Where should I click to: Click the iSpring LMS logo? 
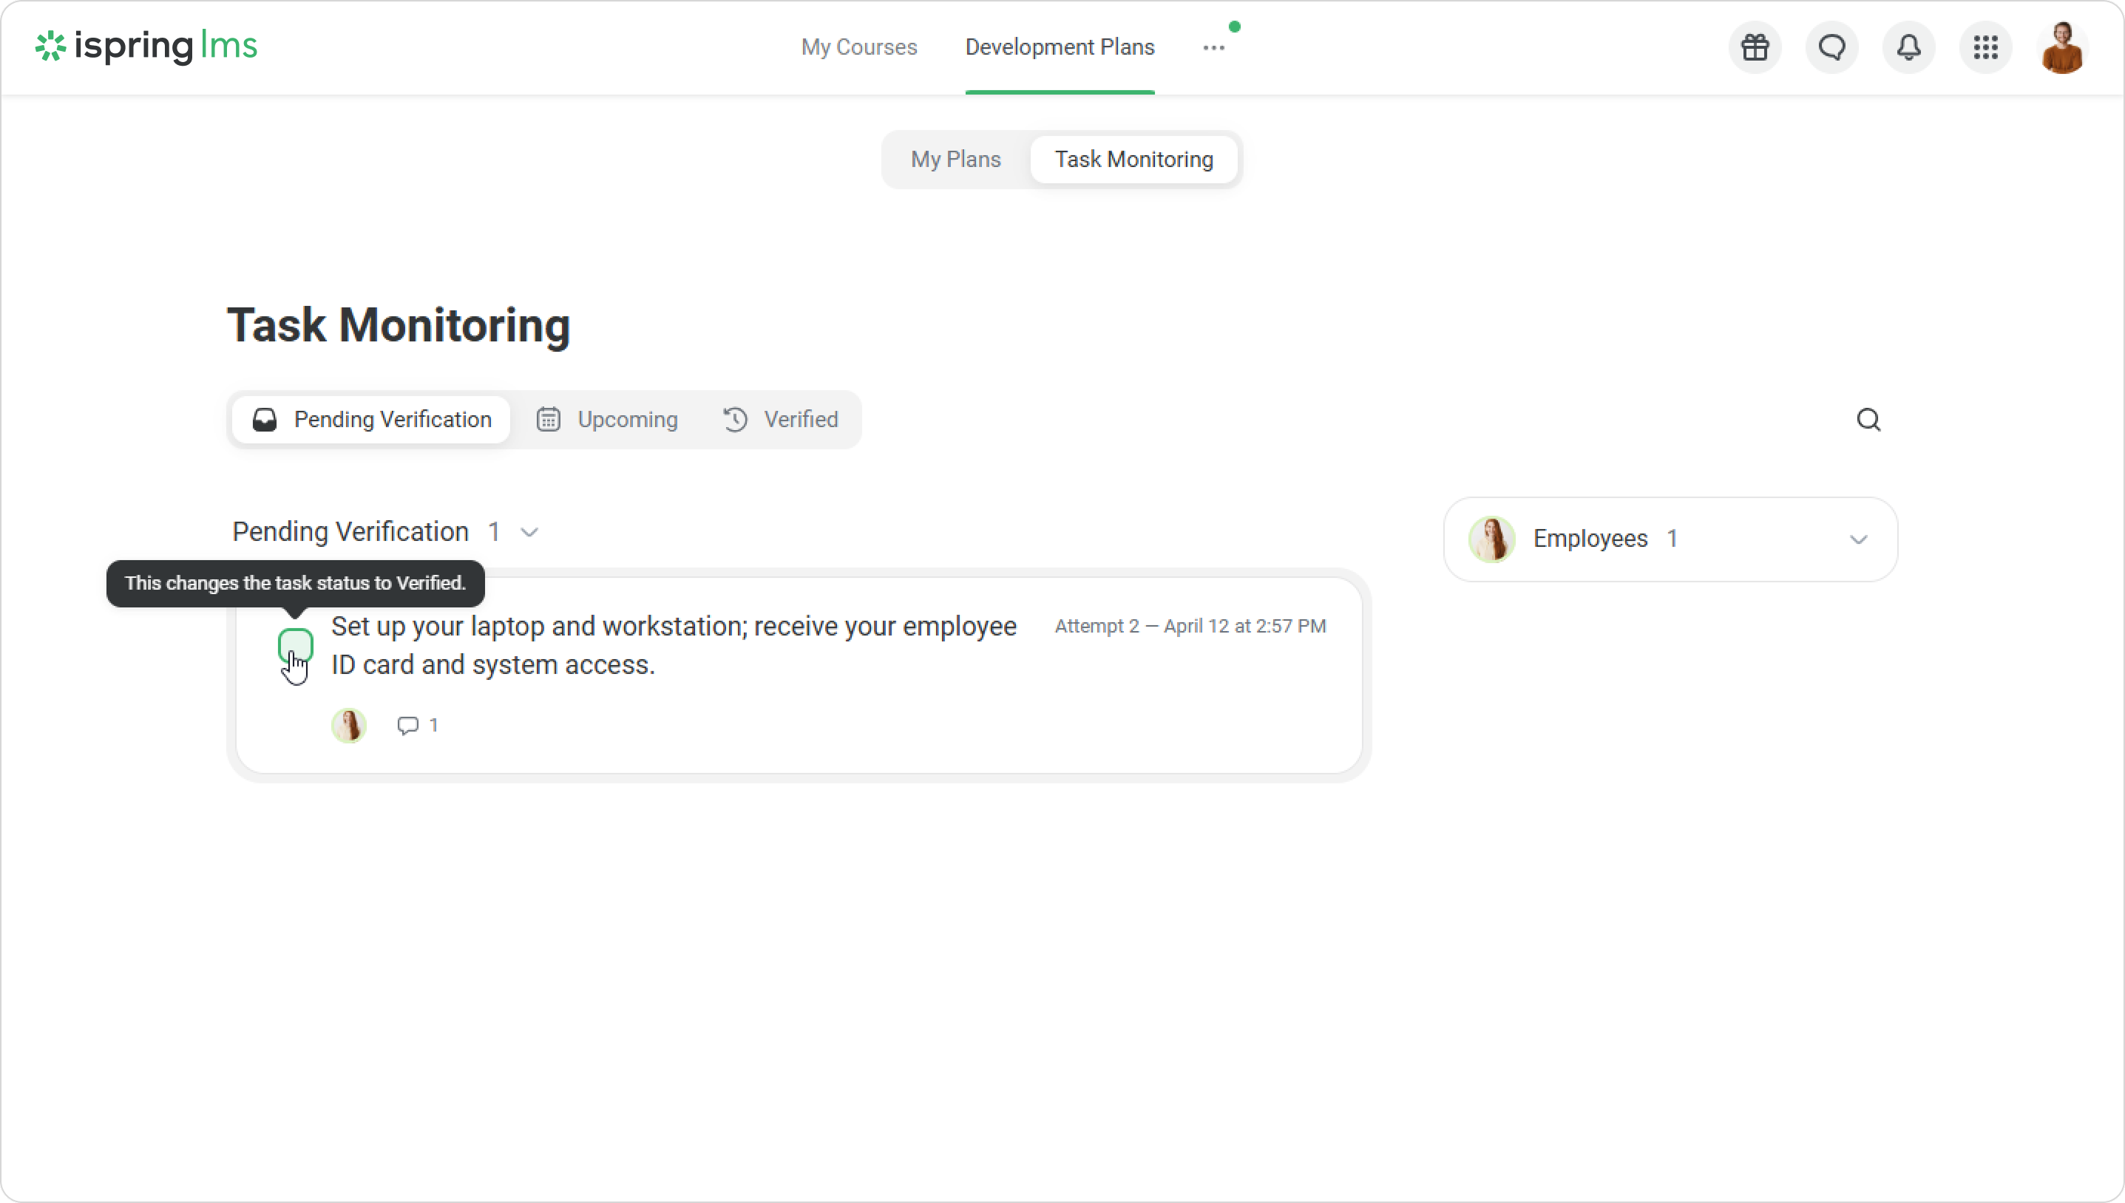coord(146,47)
